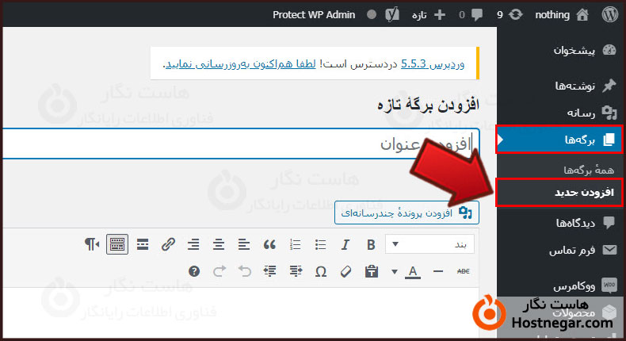
Task: Click the افزودن پروندهٔ چندرسانه‌ای button
Action: point(407,213)
